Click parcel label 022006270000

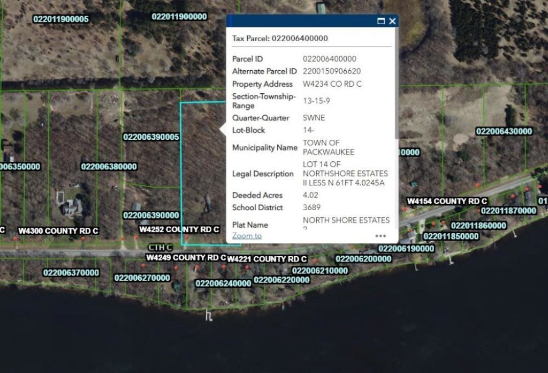142,278
